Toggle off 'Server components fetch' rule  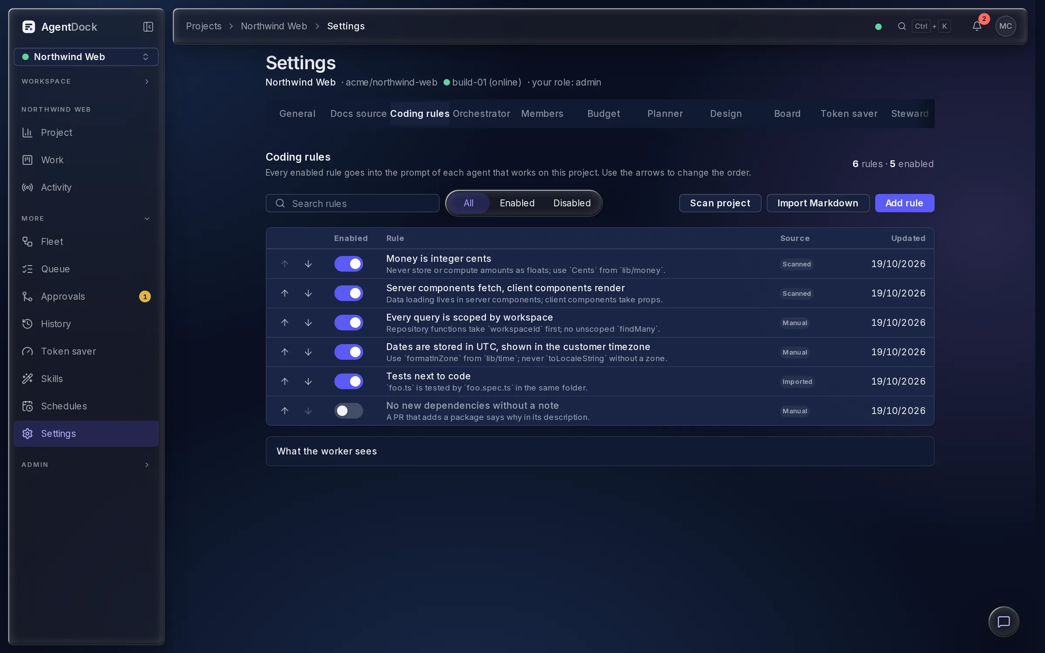[349, 293]
